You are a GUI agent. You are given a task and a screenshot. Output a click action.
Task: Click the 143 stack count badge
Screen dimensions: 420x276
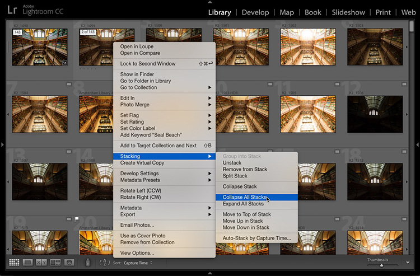coord(17,32)
